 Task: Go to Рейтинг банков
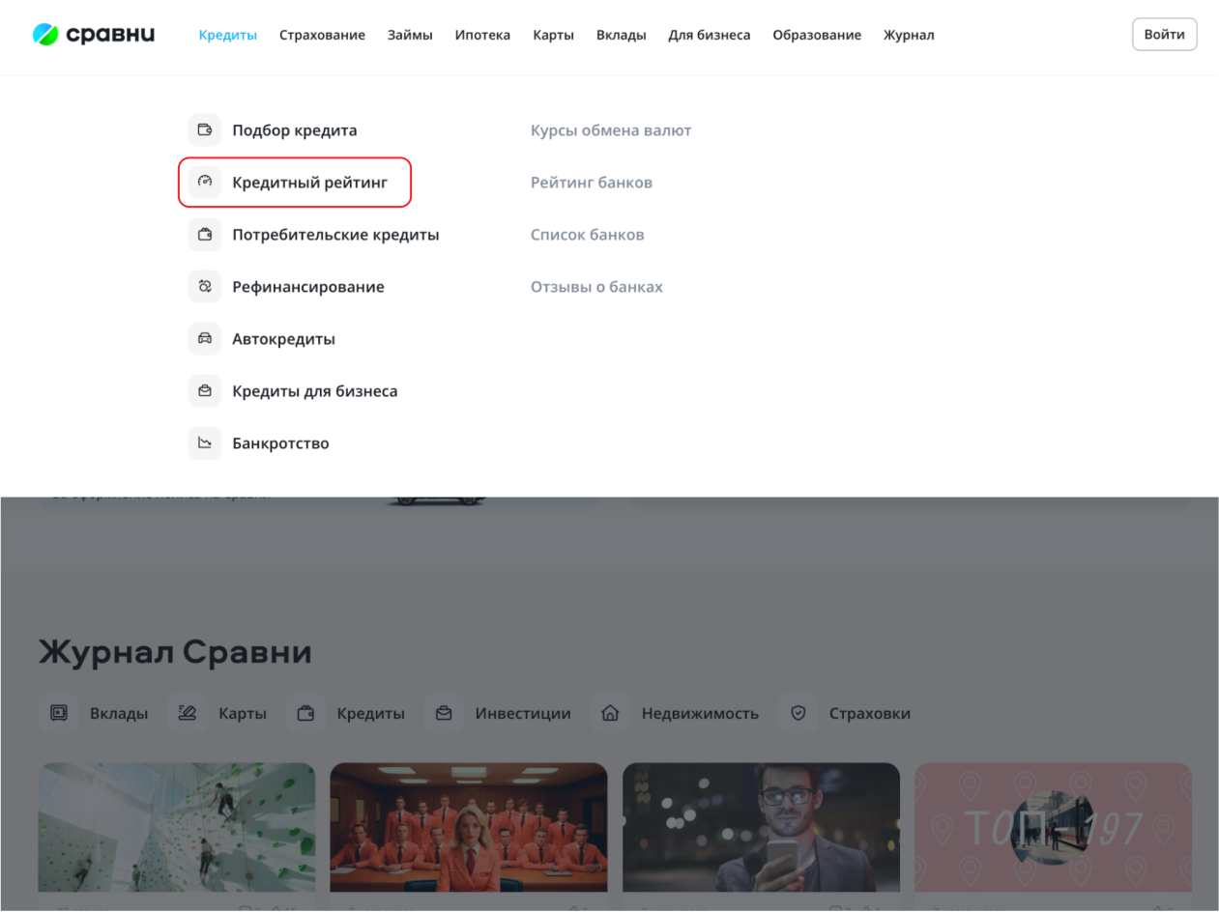pyautogui.click(x=592, y=183)
